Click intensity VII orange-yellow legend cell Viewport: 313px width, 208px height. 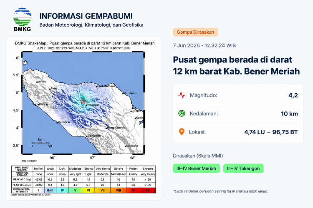click(103, 190)
